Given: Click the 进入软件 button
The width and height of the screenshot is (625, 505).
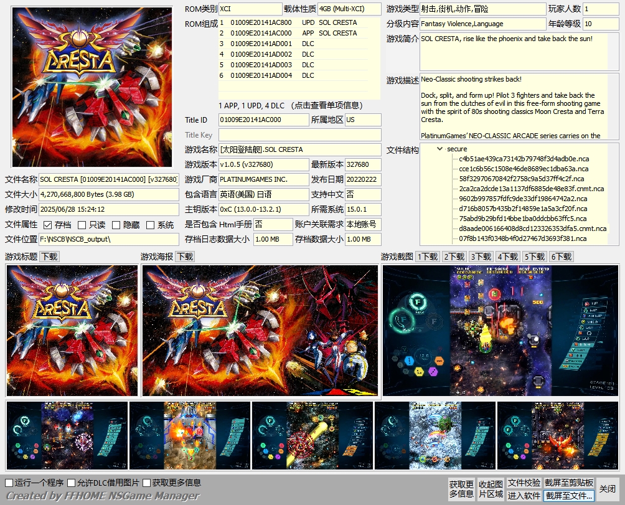Looking at the screenshot, I should [524, 496].
